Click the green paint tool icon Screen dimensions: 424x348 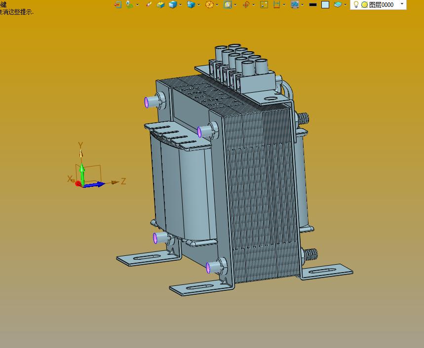[x=129, y=4]
